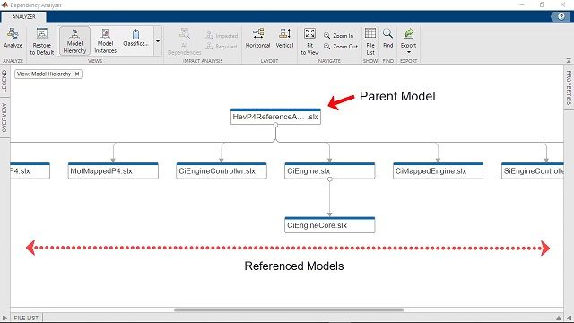Select the SiEngineController node
The width and height of the screenshot is (574, 323).
click(x=532, y=171)
